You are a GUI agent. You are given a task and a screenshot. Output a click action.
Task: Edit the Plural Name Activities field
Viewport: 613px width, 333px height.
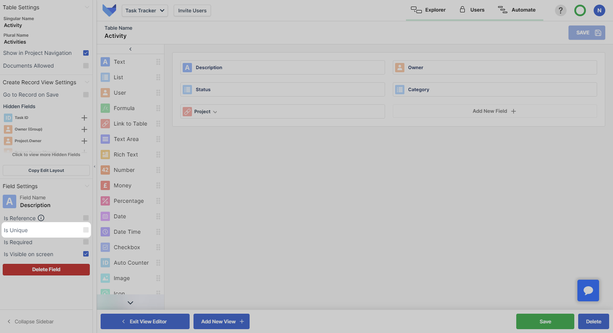pyautogui.click(x=15, y=42)
